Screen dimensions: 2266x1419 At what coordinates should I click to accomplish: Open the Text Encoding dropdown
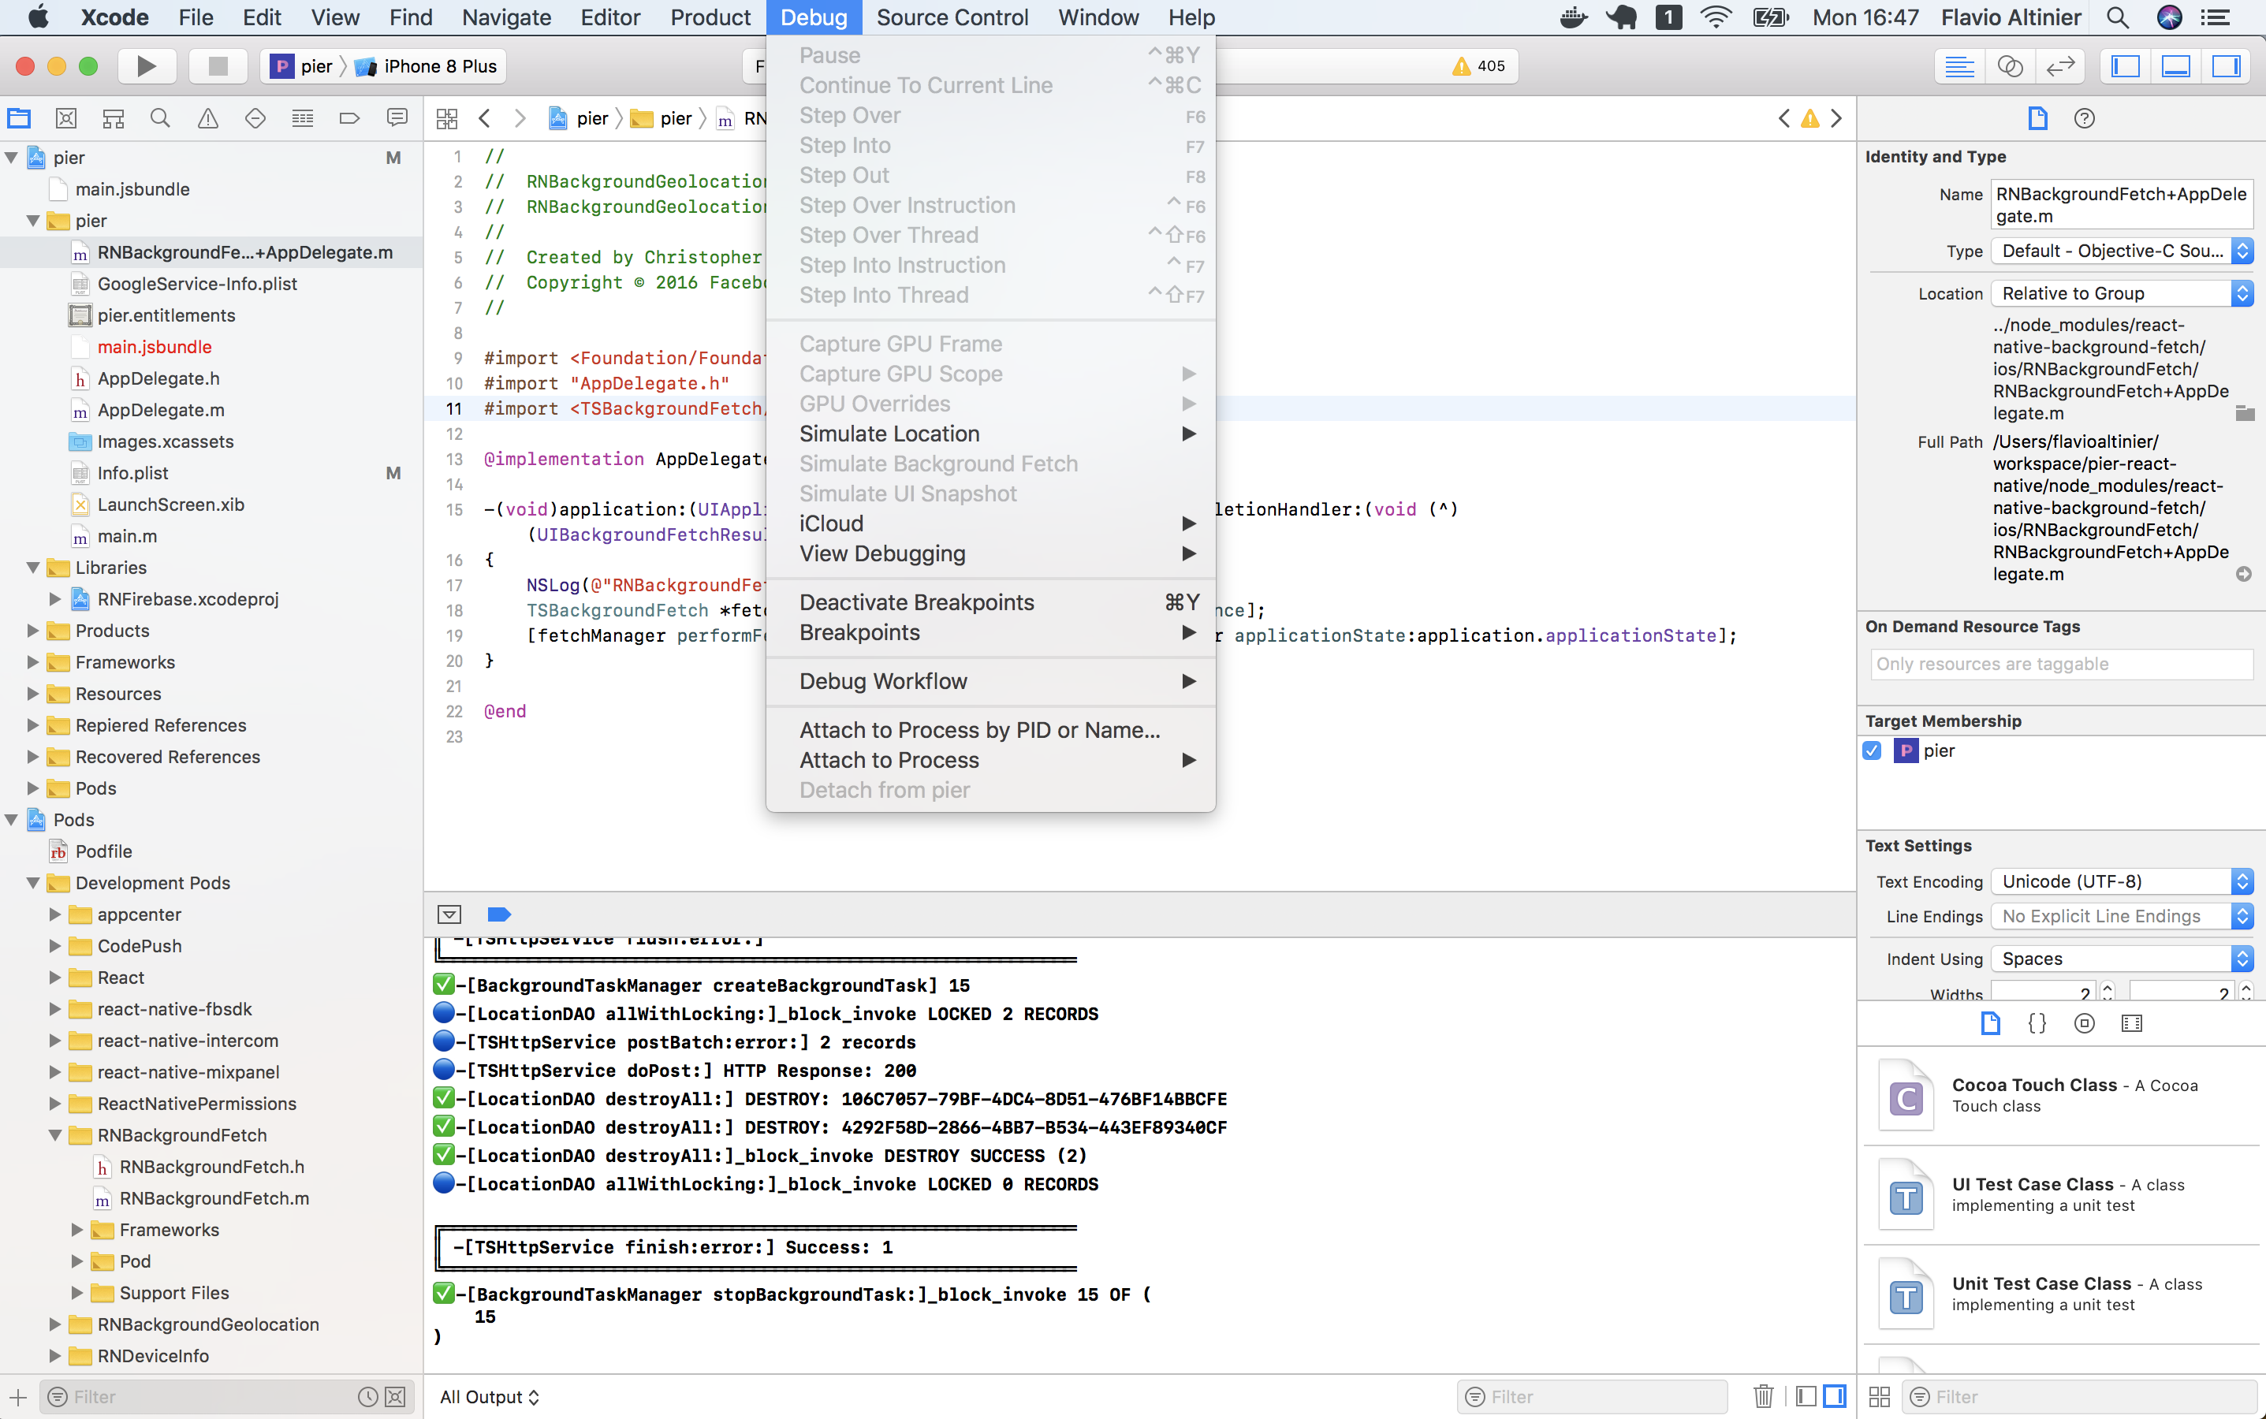[x=2120, y=881]
